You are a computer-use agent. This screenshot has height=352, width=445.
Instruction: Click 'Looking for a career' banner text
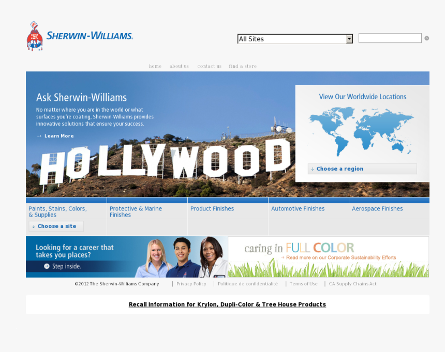pos(75,251)
